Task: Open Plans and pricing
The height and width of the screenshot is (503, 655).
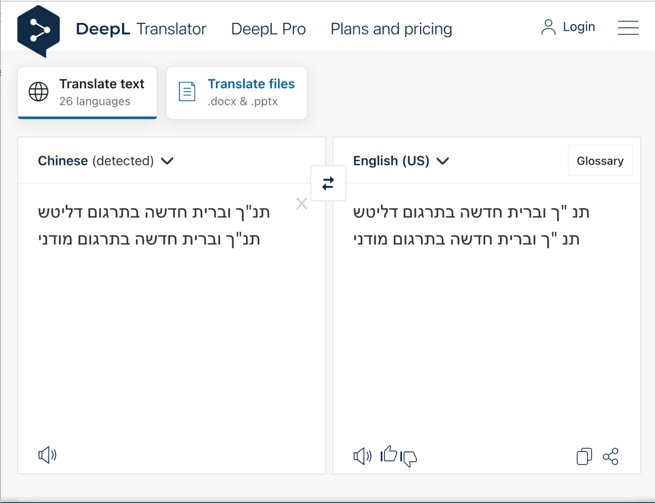Action: pyautogui.click(x=391, y=29)
